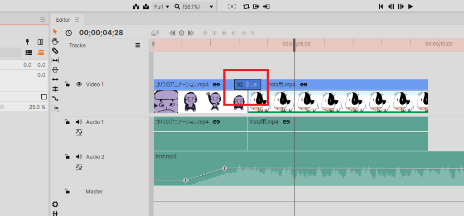Select the Rate Stretch tool

[x=55, y=98]
